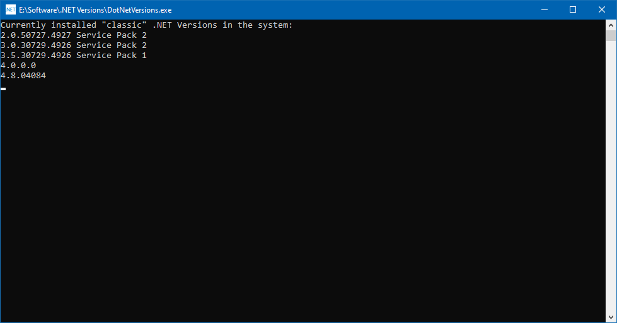
Task: Maximize the DotNetVersions console window
Action: [573, 10]
